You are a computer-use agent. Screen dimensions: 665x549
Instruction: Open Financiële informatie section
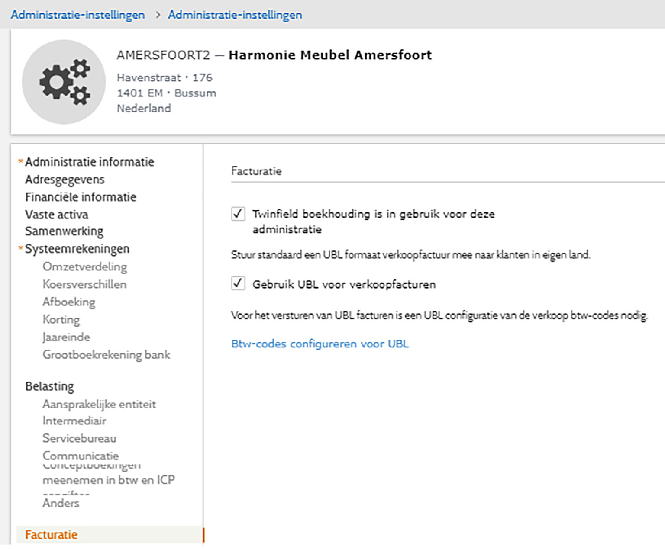point(81,197)
